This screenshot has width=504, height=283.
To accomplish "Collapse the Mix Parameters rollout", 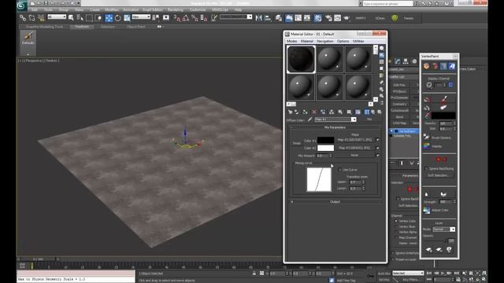I will [x=335, y=127].
